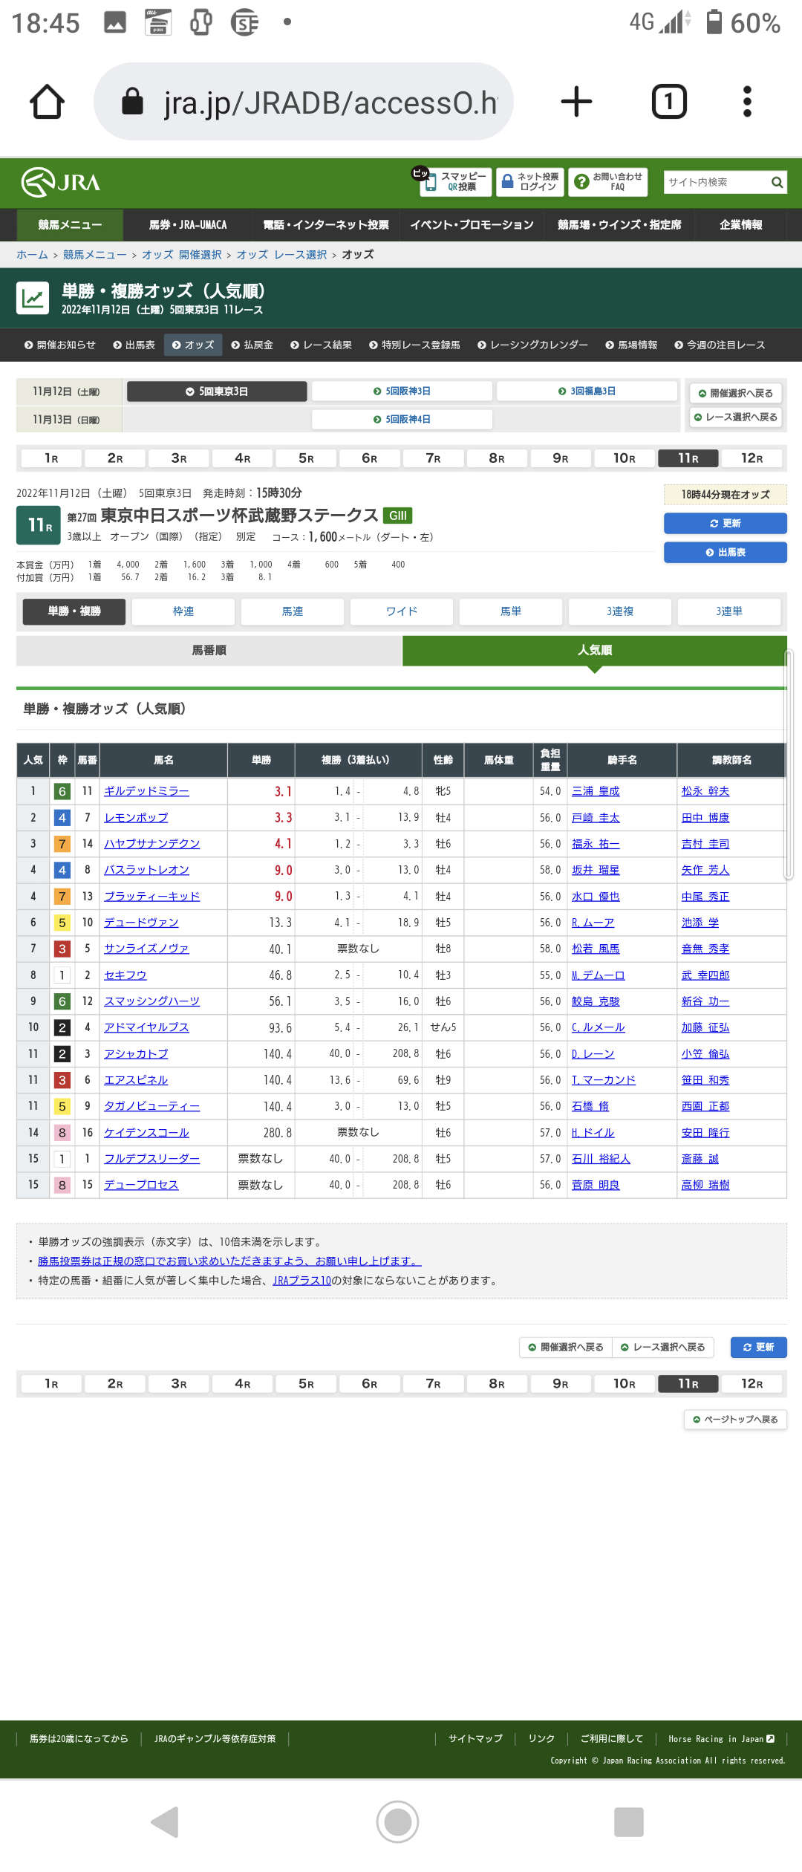Open footer Horse Racing in Japan link
This screenshot has width=802, height=1872.
click(722, 1739)
